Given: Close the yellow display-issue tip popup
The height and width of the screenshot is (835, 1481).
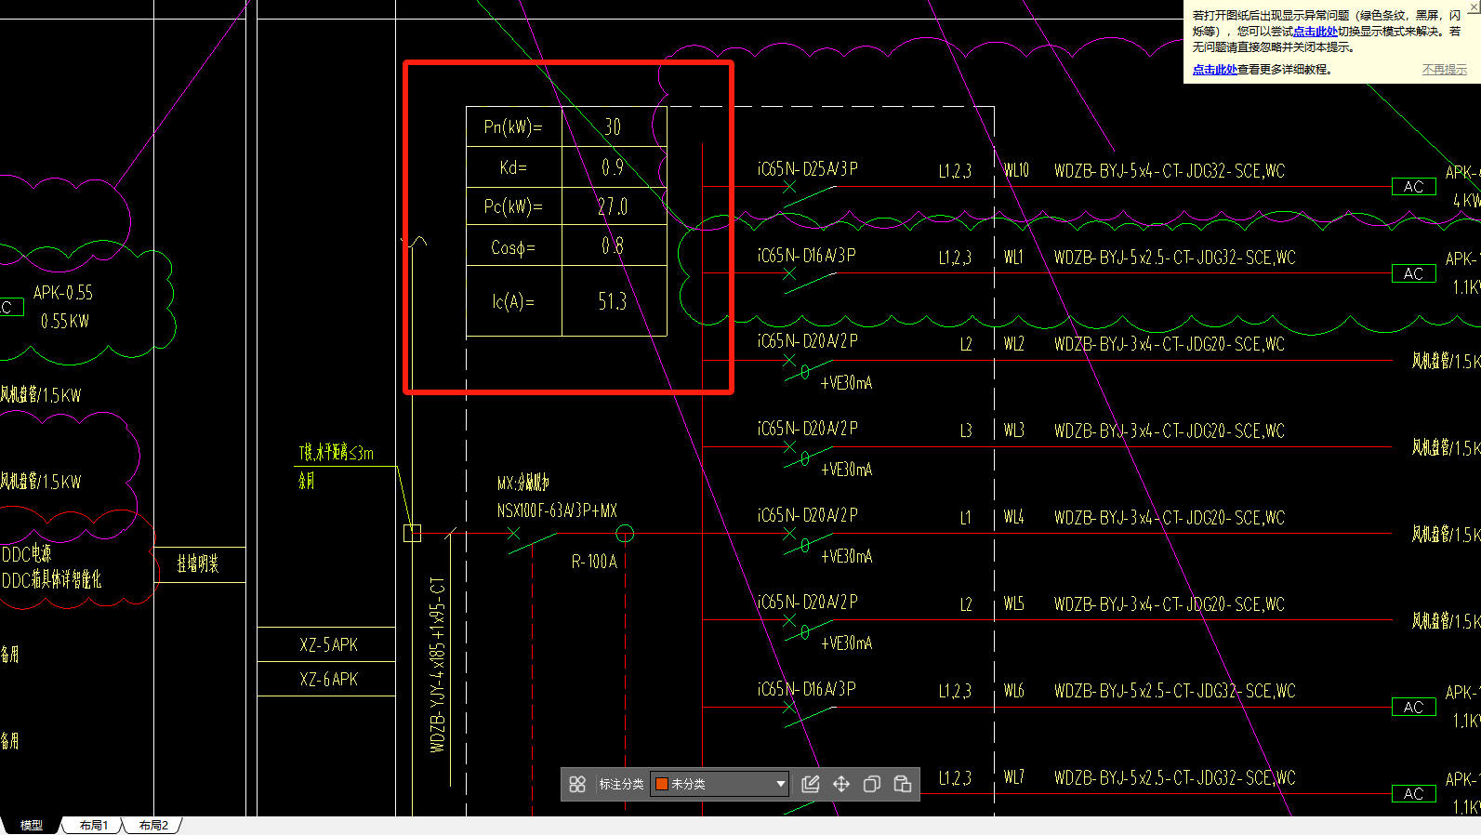Looking at the screenshot, I should [x=1473, y=5].
